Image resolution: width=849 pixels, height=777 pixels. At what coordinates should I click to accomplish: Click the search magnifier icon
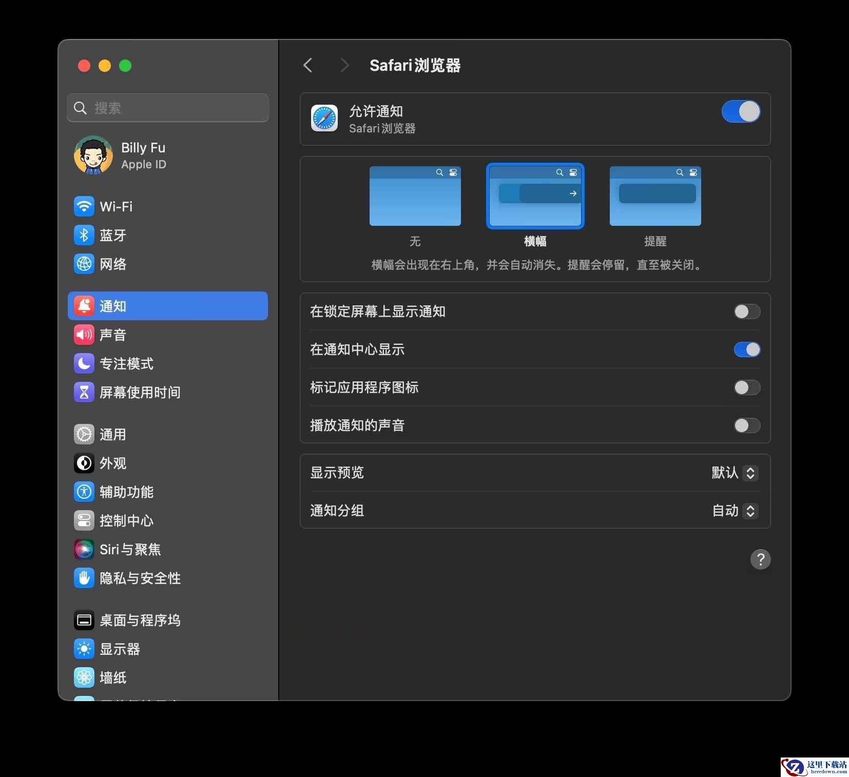click(x=81, y=108)
